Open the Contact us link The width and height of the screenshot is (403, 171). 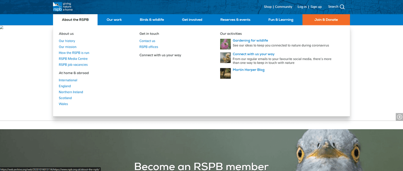click(x=147, y=41)
